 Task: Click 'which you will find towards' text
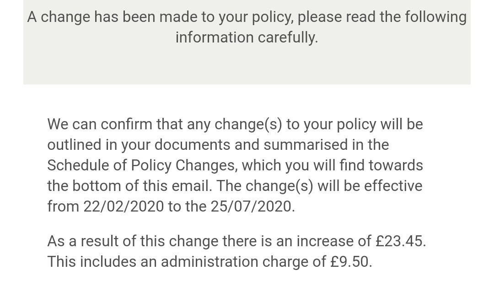(x=332, y=165)
